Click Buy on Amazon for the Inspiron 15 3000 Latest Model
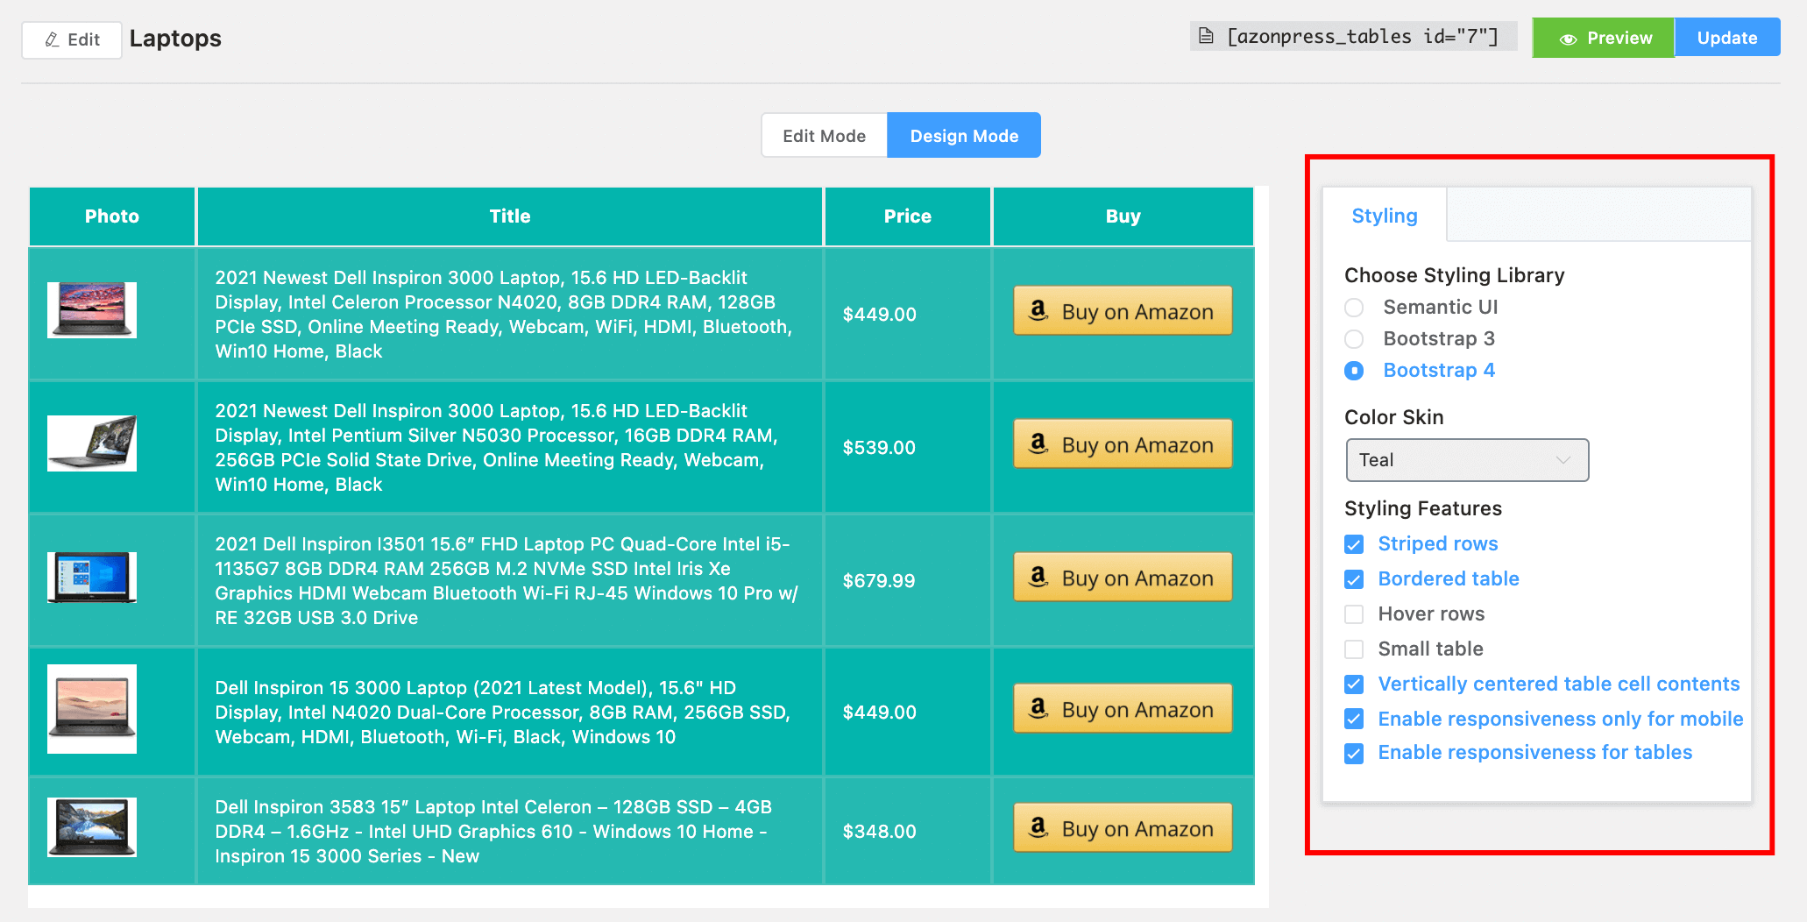The height and width of the screenshot is (922, 1807). [1123, 709]
